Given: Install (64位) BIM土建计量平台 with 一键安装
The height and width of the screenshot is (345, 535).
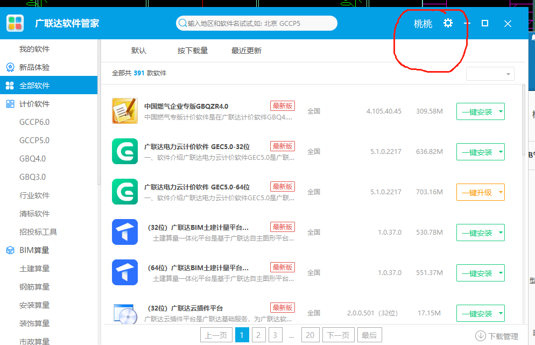Looking at the screenshot, I should 477,273.
